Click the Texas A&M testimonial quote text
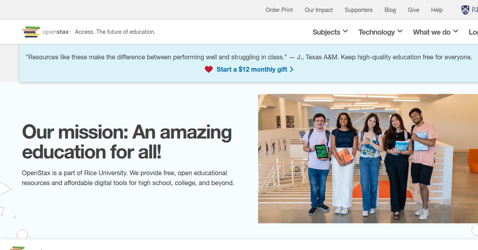The image size is (478, 250). pyautogui.click(x=249, y=57)
